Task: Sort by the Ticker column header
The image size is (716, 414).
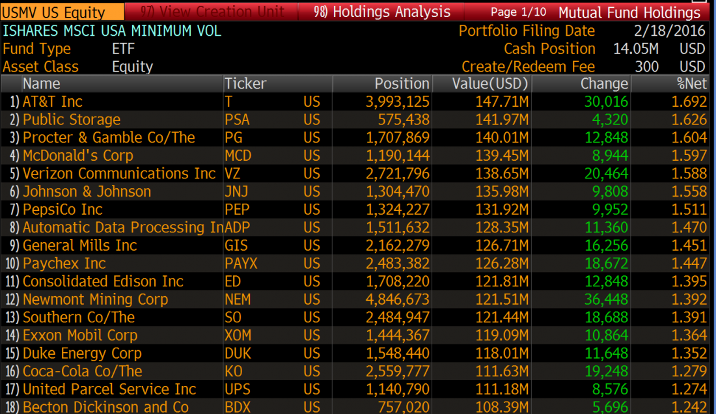Action: 245,83
